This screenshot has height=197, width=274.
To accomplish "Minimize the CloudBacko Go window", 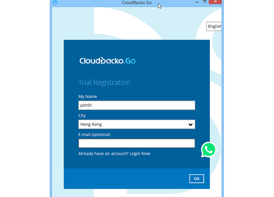I will [x=197, y=2].
